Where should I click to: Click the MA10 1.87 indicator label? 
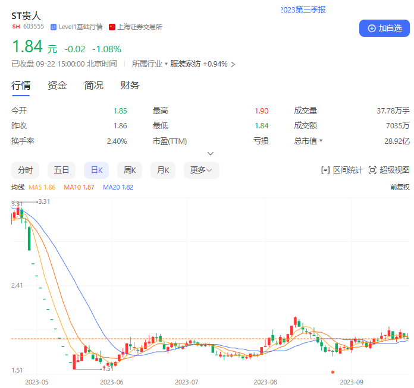[79, 187]
